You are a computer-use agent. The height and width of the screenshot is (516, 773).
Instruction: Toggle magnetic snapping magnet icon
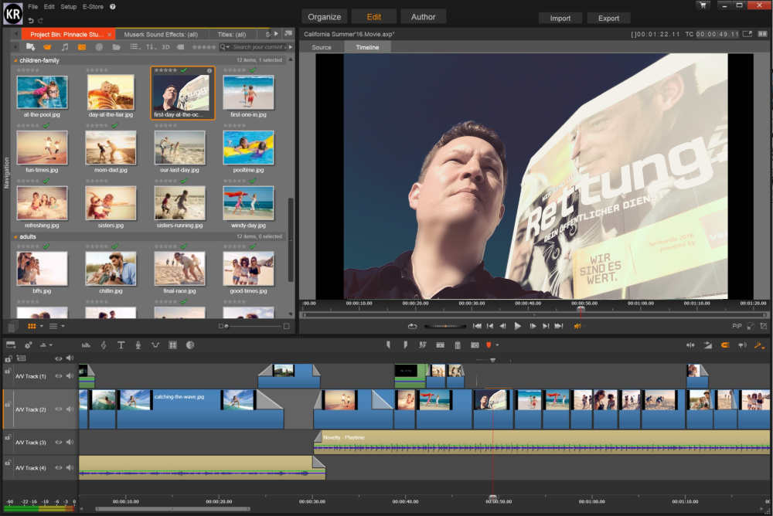tap(725, 345)
